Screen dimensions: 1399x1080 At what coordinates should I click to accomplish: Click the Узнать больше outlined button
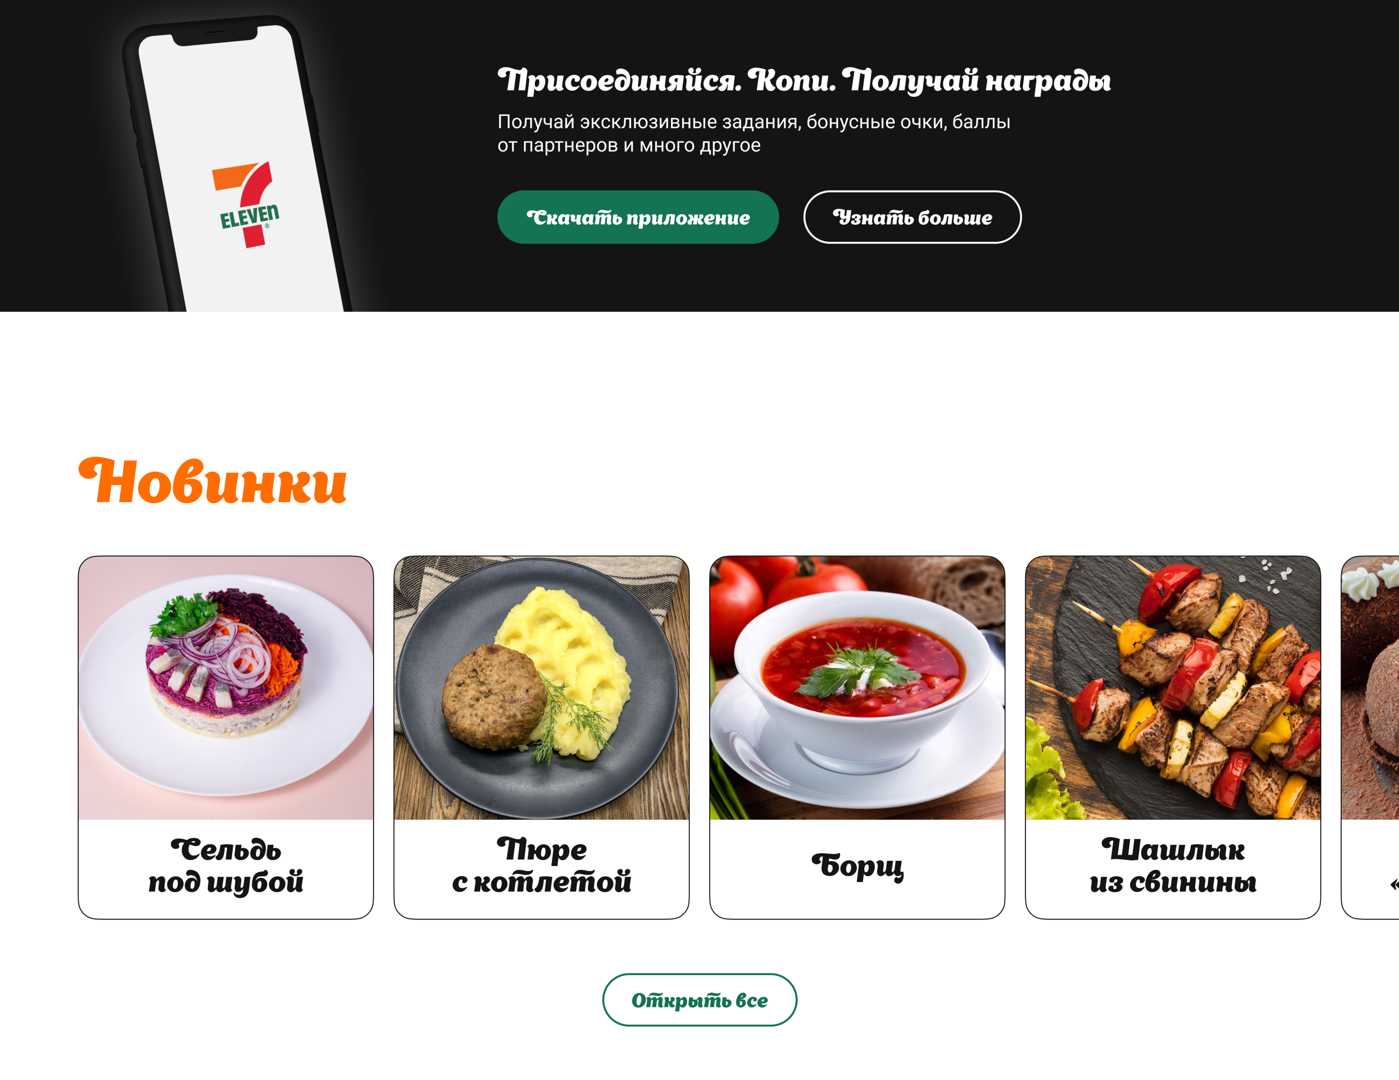912,217
